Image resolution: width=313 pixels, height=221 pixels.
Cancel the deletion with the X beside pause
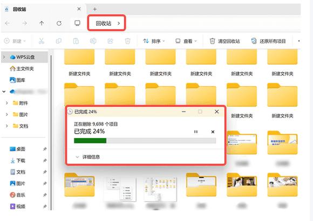pos(213,132)
